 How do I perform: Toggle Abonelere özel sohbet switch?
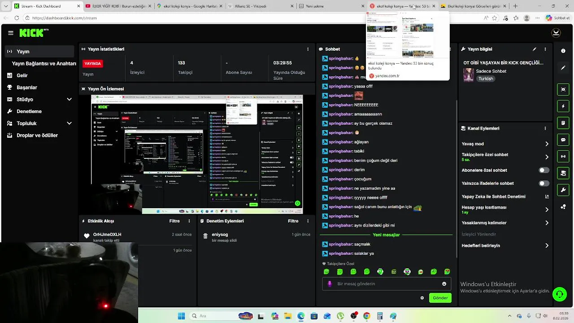pyautogui.click(x=544, y=170)
